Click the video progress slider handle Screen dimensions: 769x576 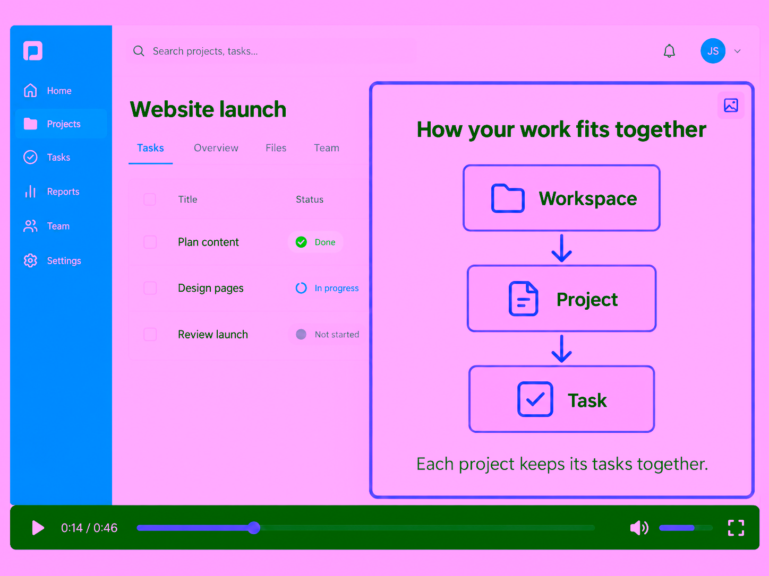[254, 528]
